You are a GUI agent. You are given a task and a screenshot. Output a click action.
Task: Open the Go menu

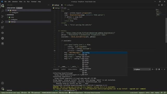(25, 2)
